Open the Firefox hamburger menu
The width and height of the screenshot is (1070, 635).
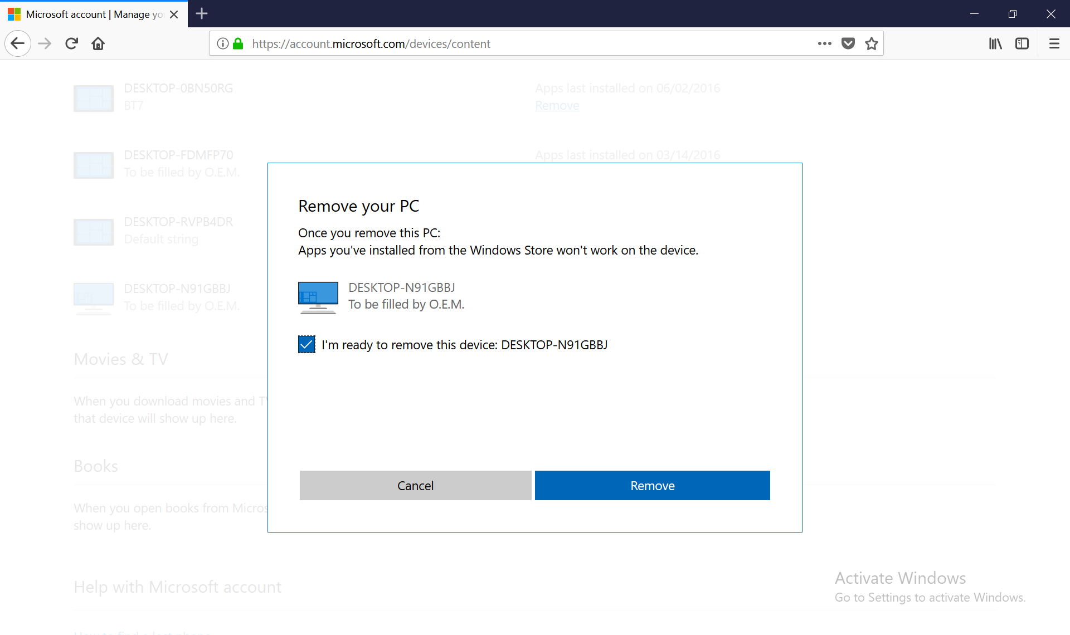(x=1054, y=43)
